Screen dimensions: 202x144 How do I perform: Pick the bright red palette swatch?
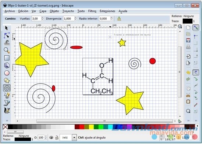coord(82,127)
